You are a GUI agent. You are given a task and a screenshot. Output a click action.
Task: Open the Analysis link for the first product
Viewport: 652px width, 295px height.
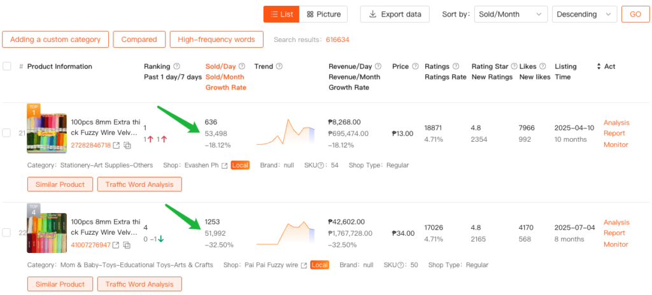(x=616, y=123)
